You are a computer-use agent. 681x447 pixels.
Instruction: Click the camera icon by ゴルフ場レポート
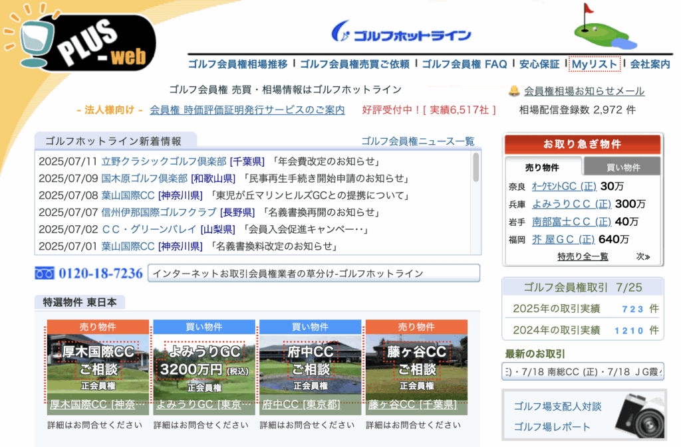(x=640, y=415)
